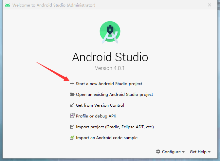Choose Import project (Gradle, Eclipse ADT, etc.)

[115, 127]
